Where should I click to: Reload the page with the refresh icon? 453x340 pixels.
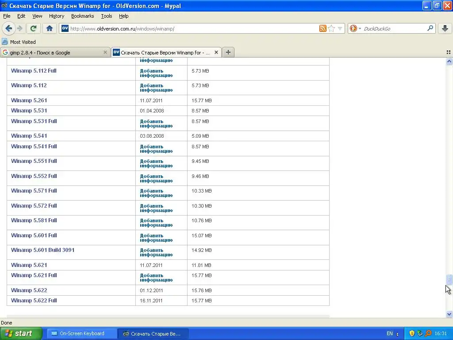click(x=33, y=28)
